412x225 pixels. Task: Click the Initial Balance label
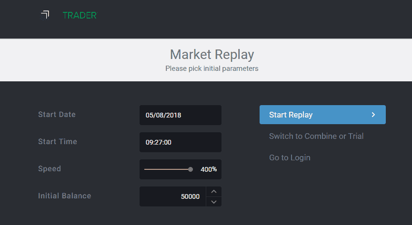pyautogui.click(x=65, y=196)
